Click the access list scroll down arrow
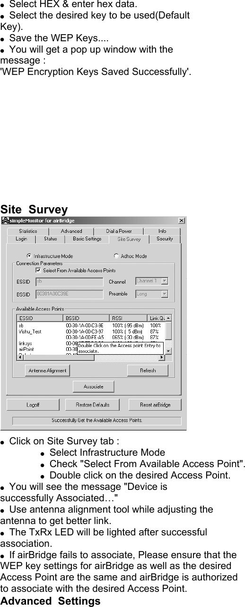This screenshot has width=245, height=607. [x=168, y=350]
